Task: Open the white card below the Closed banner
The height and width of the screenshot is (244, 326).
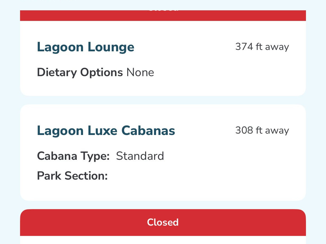Action: tap(163, 240)
